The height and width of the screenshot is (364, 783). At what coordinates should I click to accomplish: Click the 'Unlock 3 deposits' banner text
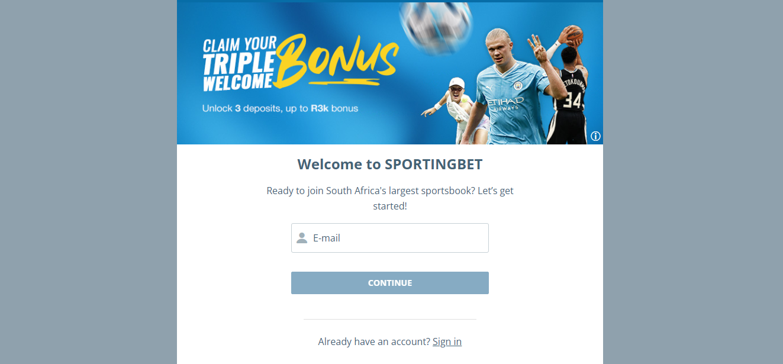280,108
